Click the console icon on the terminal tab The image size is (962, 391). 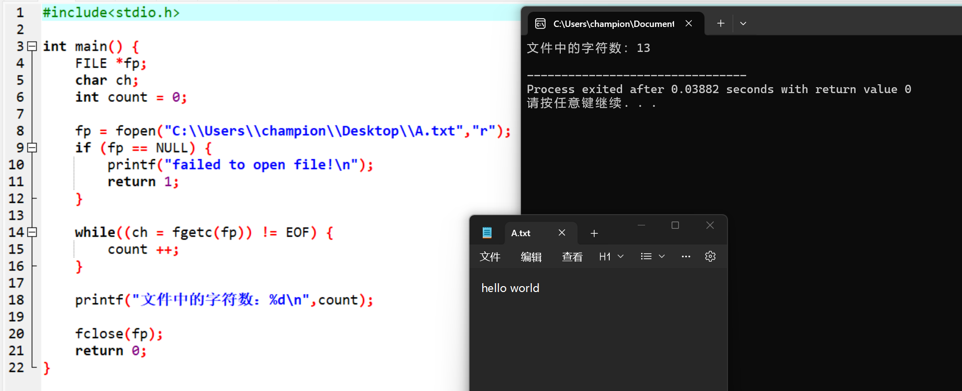click(540, 24)
